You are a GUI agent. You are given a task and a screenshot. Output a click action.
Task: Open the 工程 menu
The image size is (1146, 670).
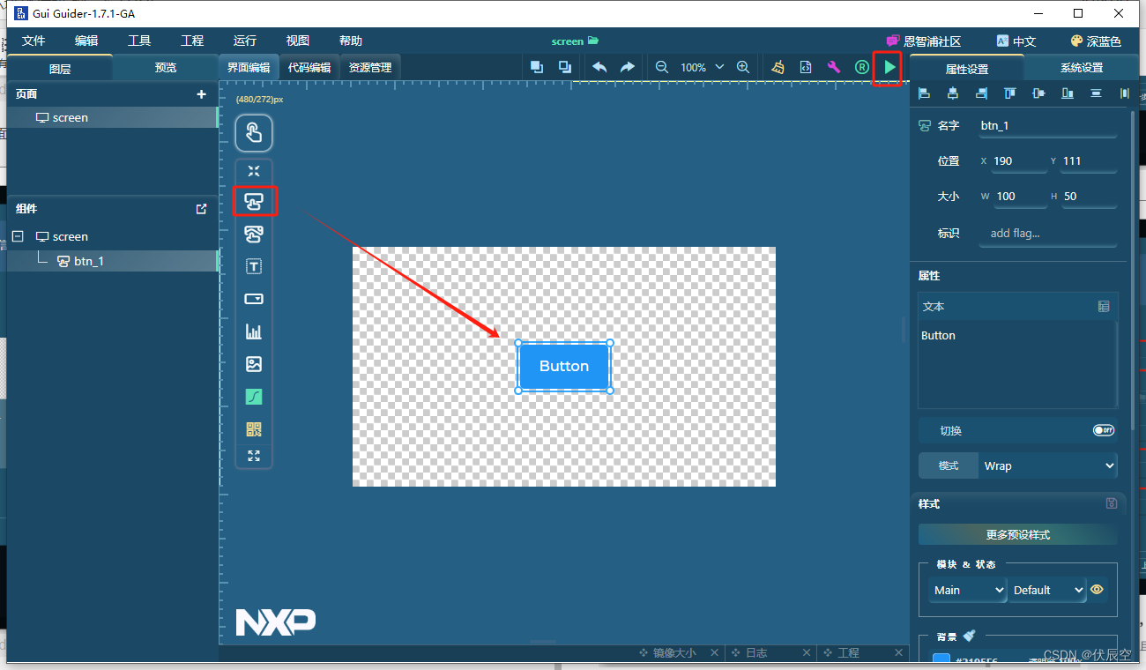point(192,41)
